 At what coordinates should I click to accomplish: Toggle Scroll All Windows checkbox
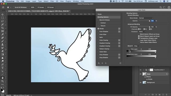point(14,7)
